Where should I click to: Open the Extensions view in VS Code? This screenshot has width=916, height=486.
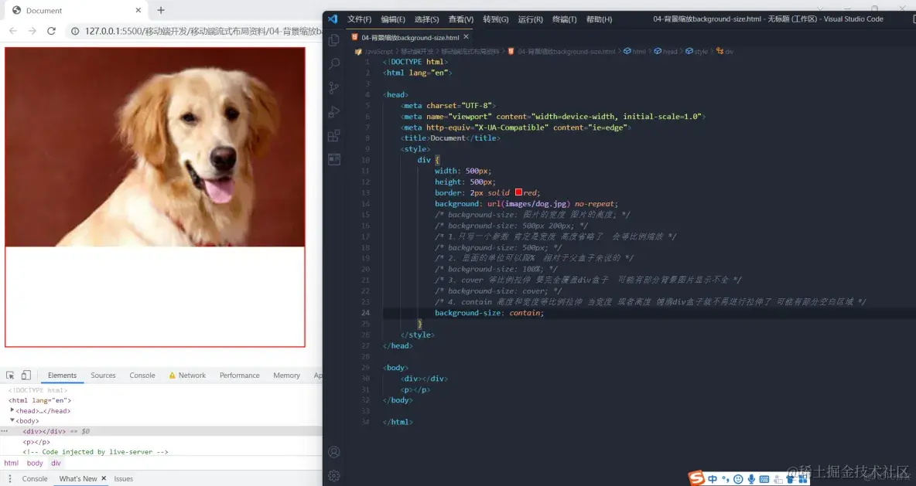[334, 135]
